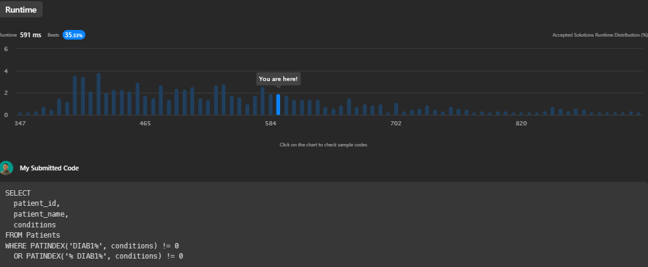Click 'Click on the chart to check sample codes'

tap(323, 145)
